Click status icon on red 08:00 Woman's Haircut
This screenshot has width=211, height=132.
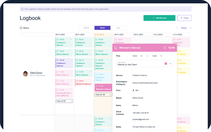point(77,81)
